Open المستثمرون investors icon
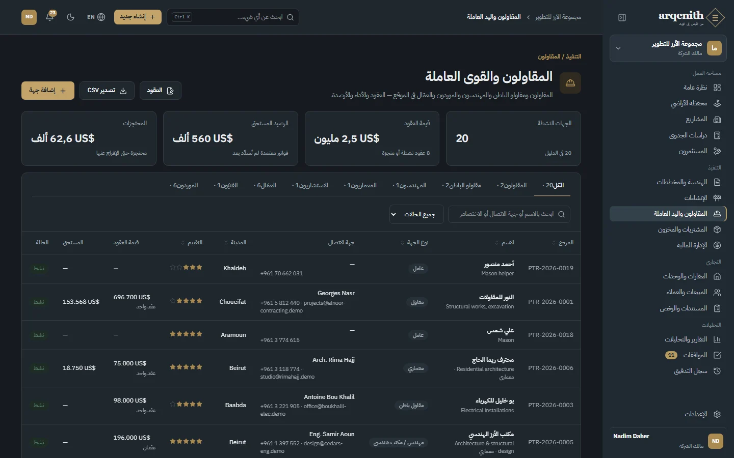The height and width of the screenshot is (458, 734). click(717, 151)
